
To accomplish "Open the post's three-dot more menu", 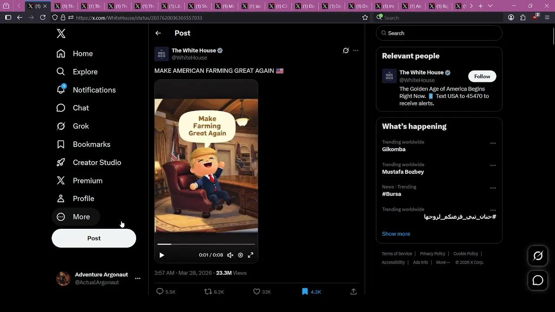I will click(x=356, y=51).
